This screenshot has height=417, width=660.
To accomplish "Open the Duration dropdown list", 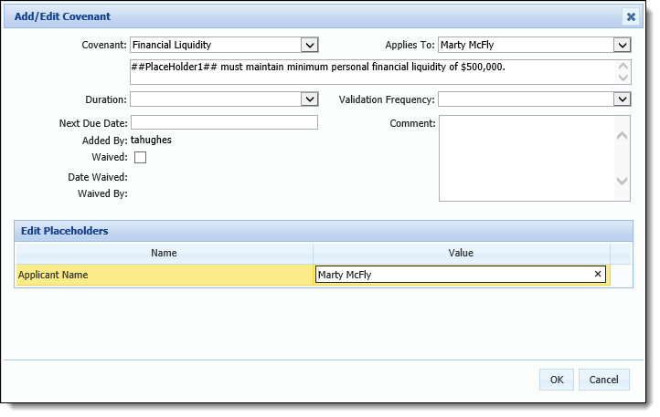I will point(309,99).
